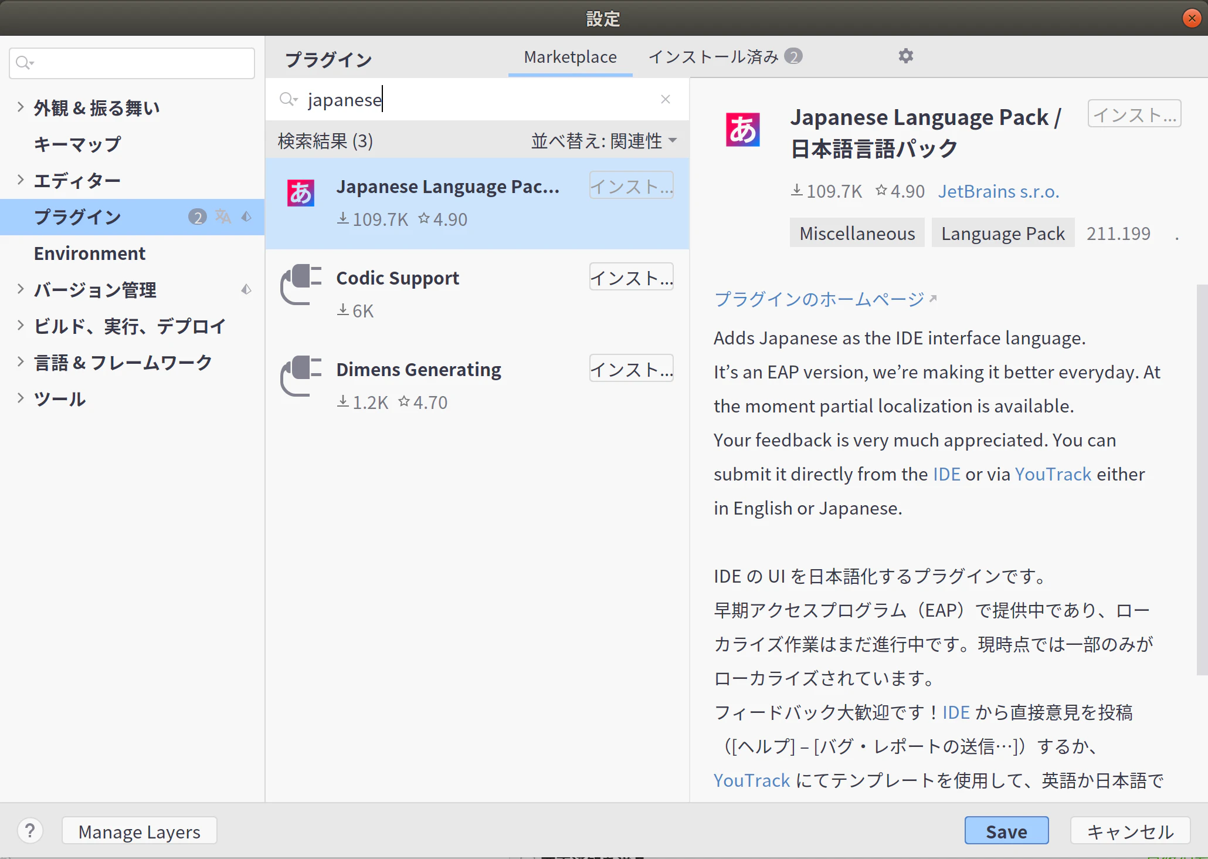Open the YouTrack link in English description
The height and width of the screenshot is (859, 1208).
pyautogui.click(x=1053, y=474)
